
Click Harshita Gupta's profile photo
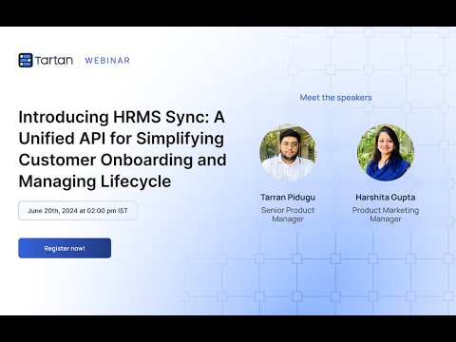(386, 153)
